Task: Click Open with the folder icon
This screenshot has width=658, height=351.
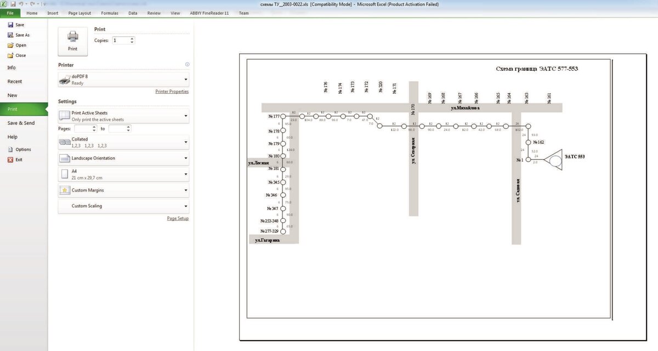Action: point(17,46)
